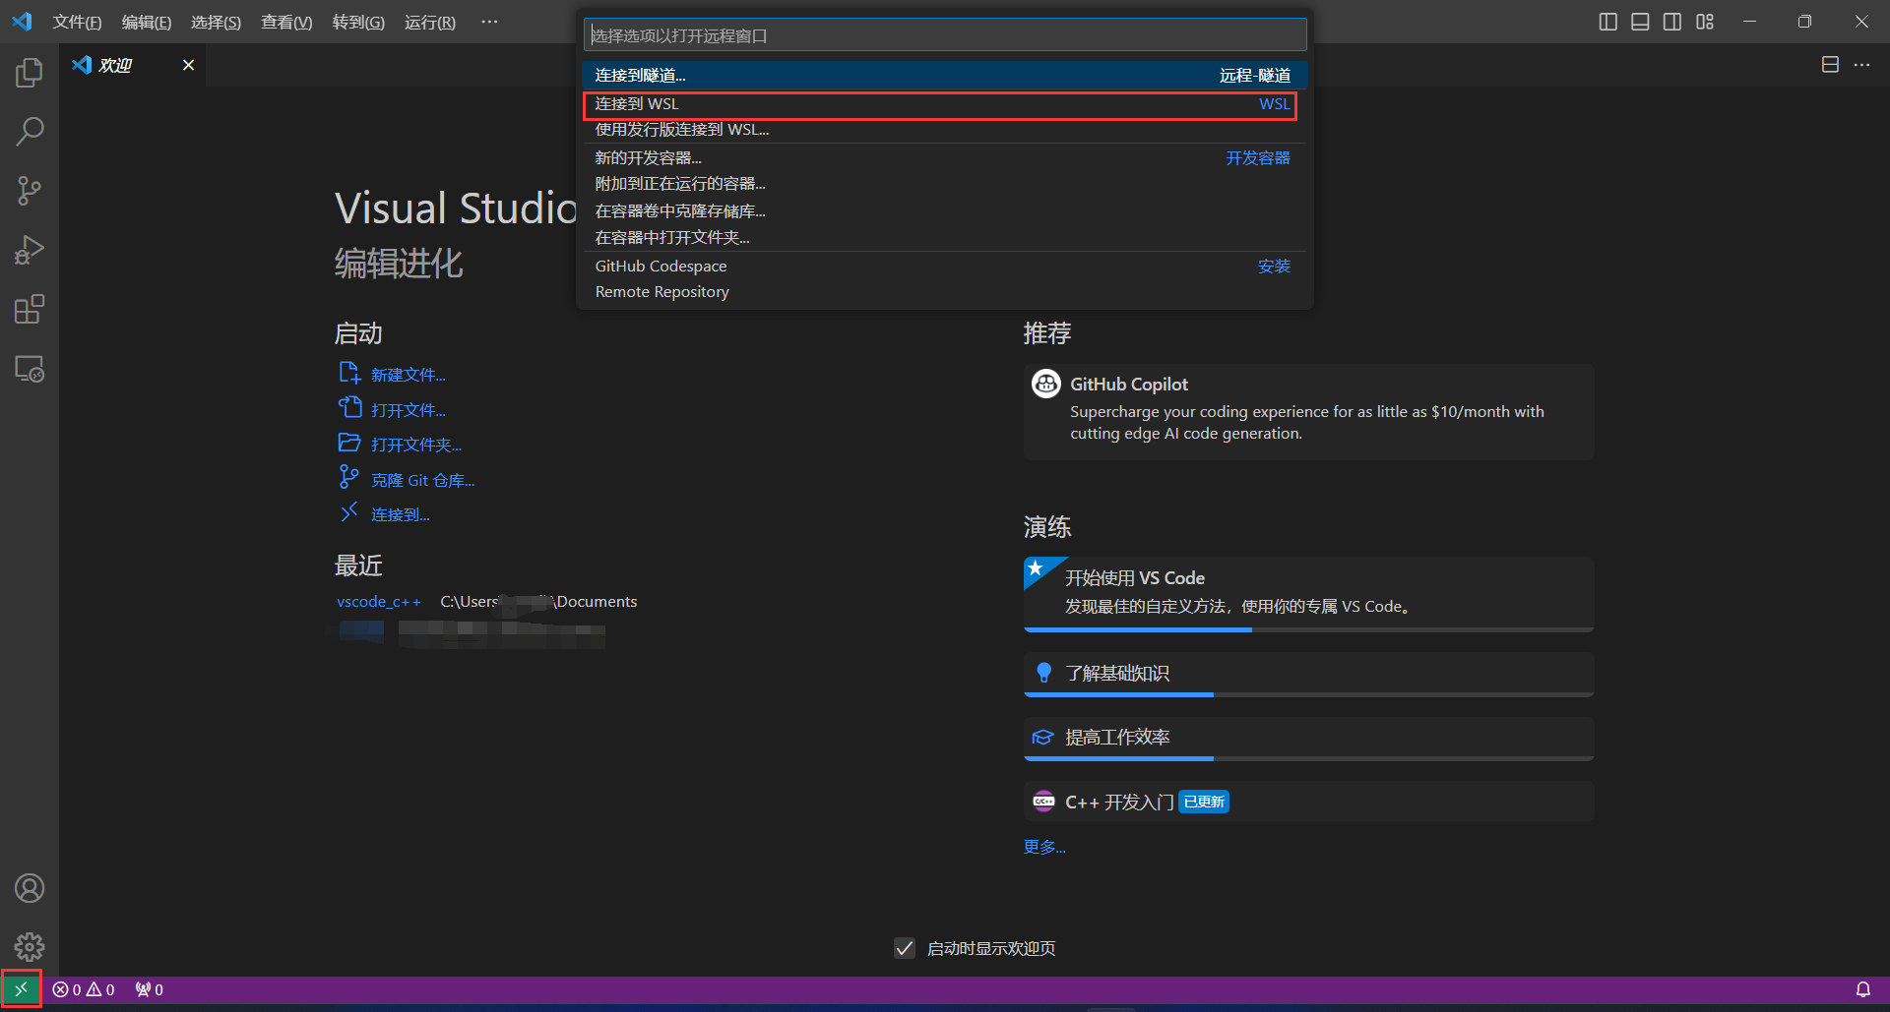Select 在容器中打开文件夹... option
The height and width of the screenshot is (1012, 1890).
[945, 238]
